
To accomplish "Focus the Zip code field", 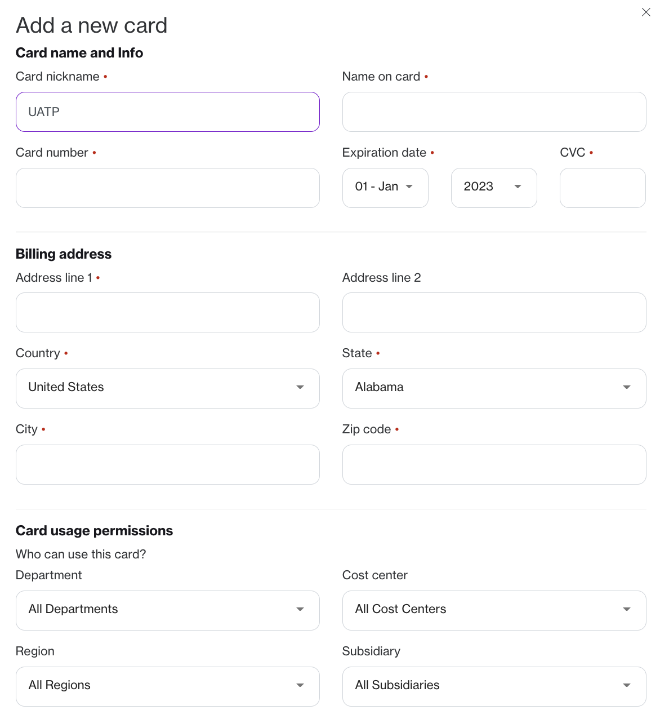I will point(494,465).
